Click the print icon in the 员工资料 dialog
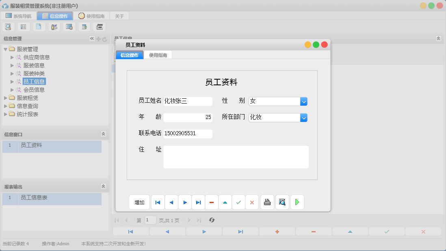This screenshot has height=251, width=446. pos(267,202)
